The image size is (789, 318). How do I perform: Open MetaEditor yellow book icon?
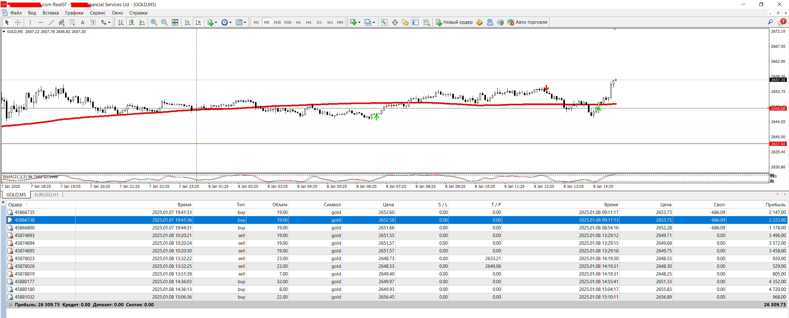coord(479,22)
